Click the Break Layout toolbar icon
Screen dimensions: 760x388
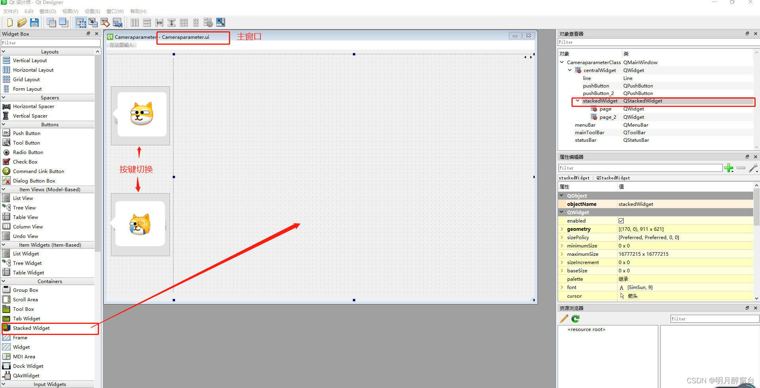pyautogui.click(x=208, y=23)
